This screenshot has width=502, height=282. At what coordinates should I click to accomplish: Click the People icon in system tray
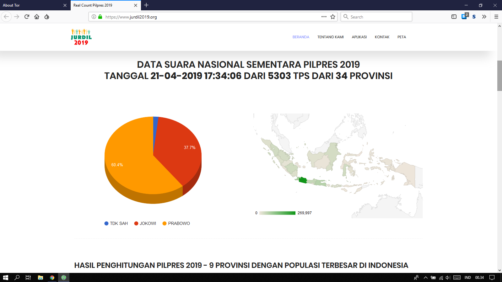pyautogui.click(x=416, y=278)
